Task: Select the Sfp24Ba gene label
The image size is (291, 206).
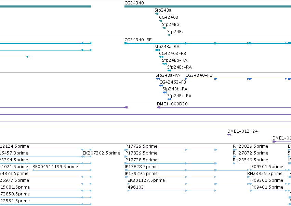Action: [x=163, y=10]
